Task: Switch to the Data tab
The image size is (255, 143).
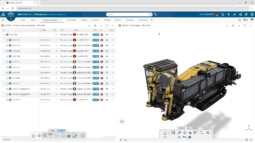Action: coord(33,20)
